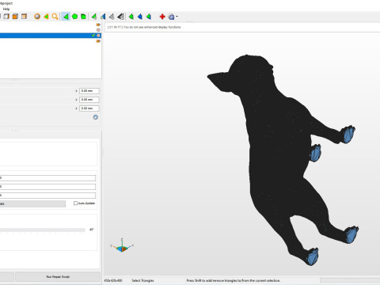Click the green triangle with gray shading icon
Screen dimensions: 380x285
(94, 17)
